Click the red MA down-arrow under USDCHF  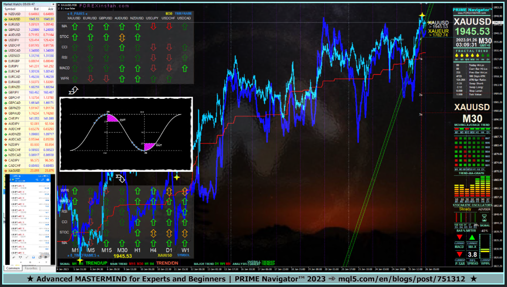169,26
